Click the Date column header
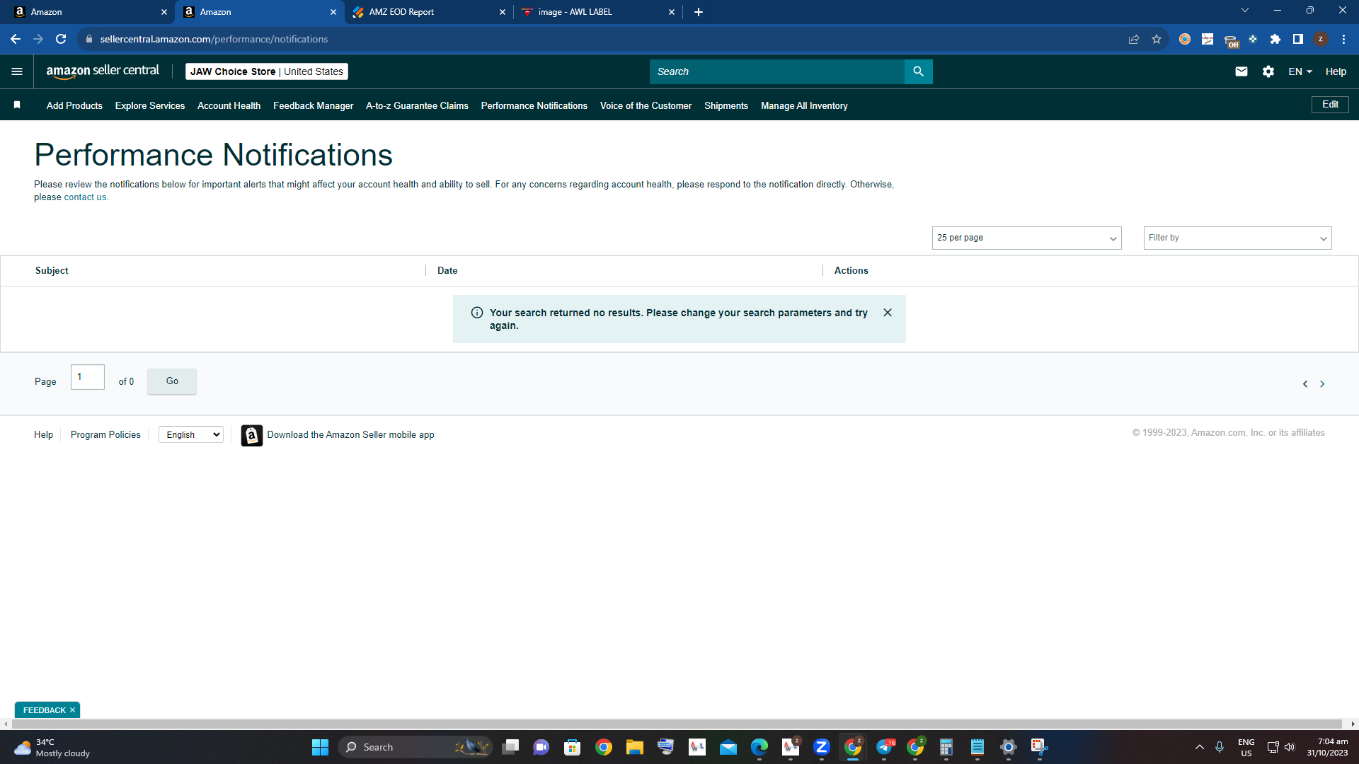Viewport: 1359px width, 764px height. [x=447, y=271]
